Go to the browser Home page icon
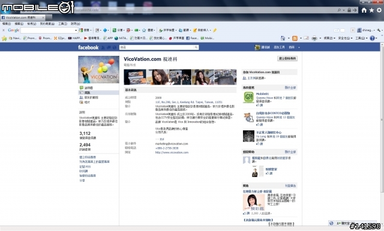 [x=364, y=10]
